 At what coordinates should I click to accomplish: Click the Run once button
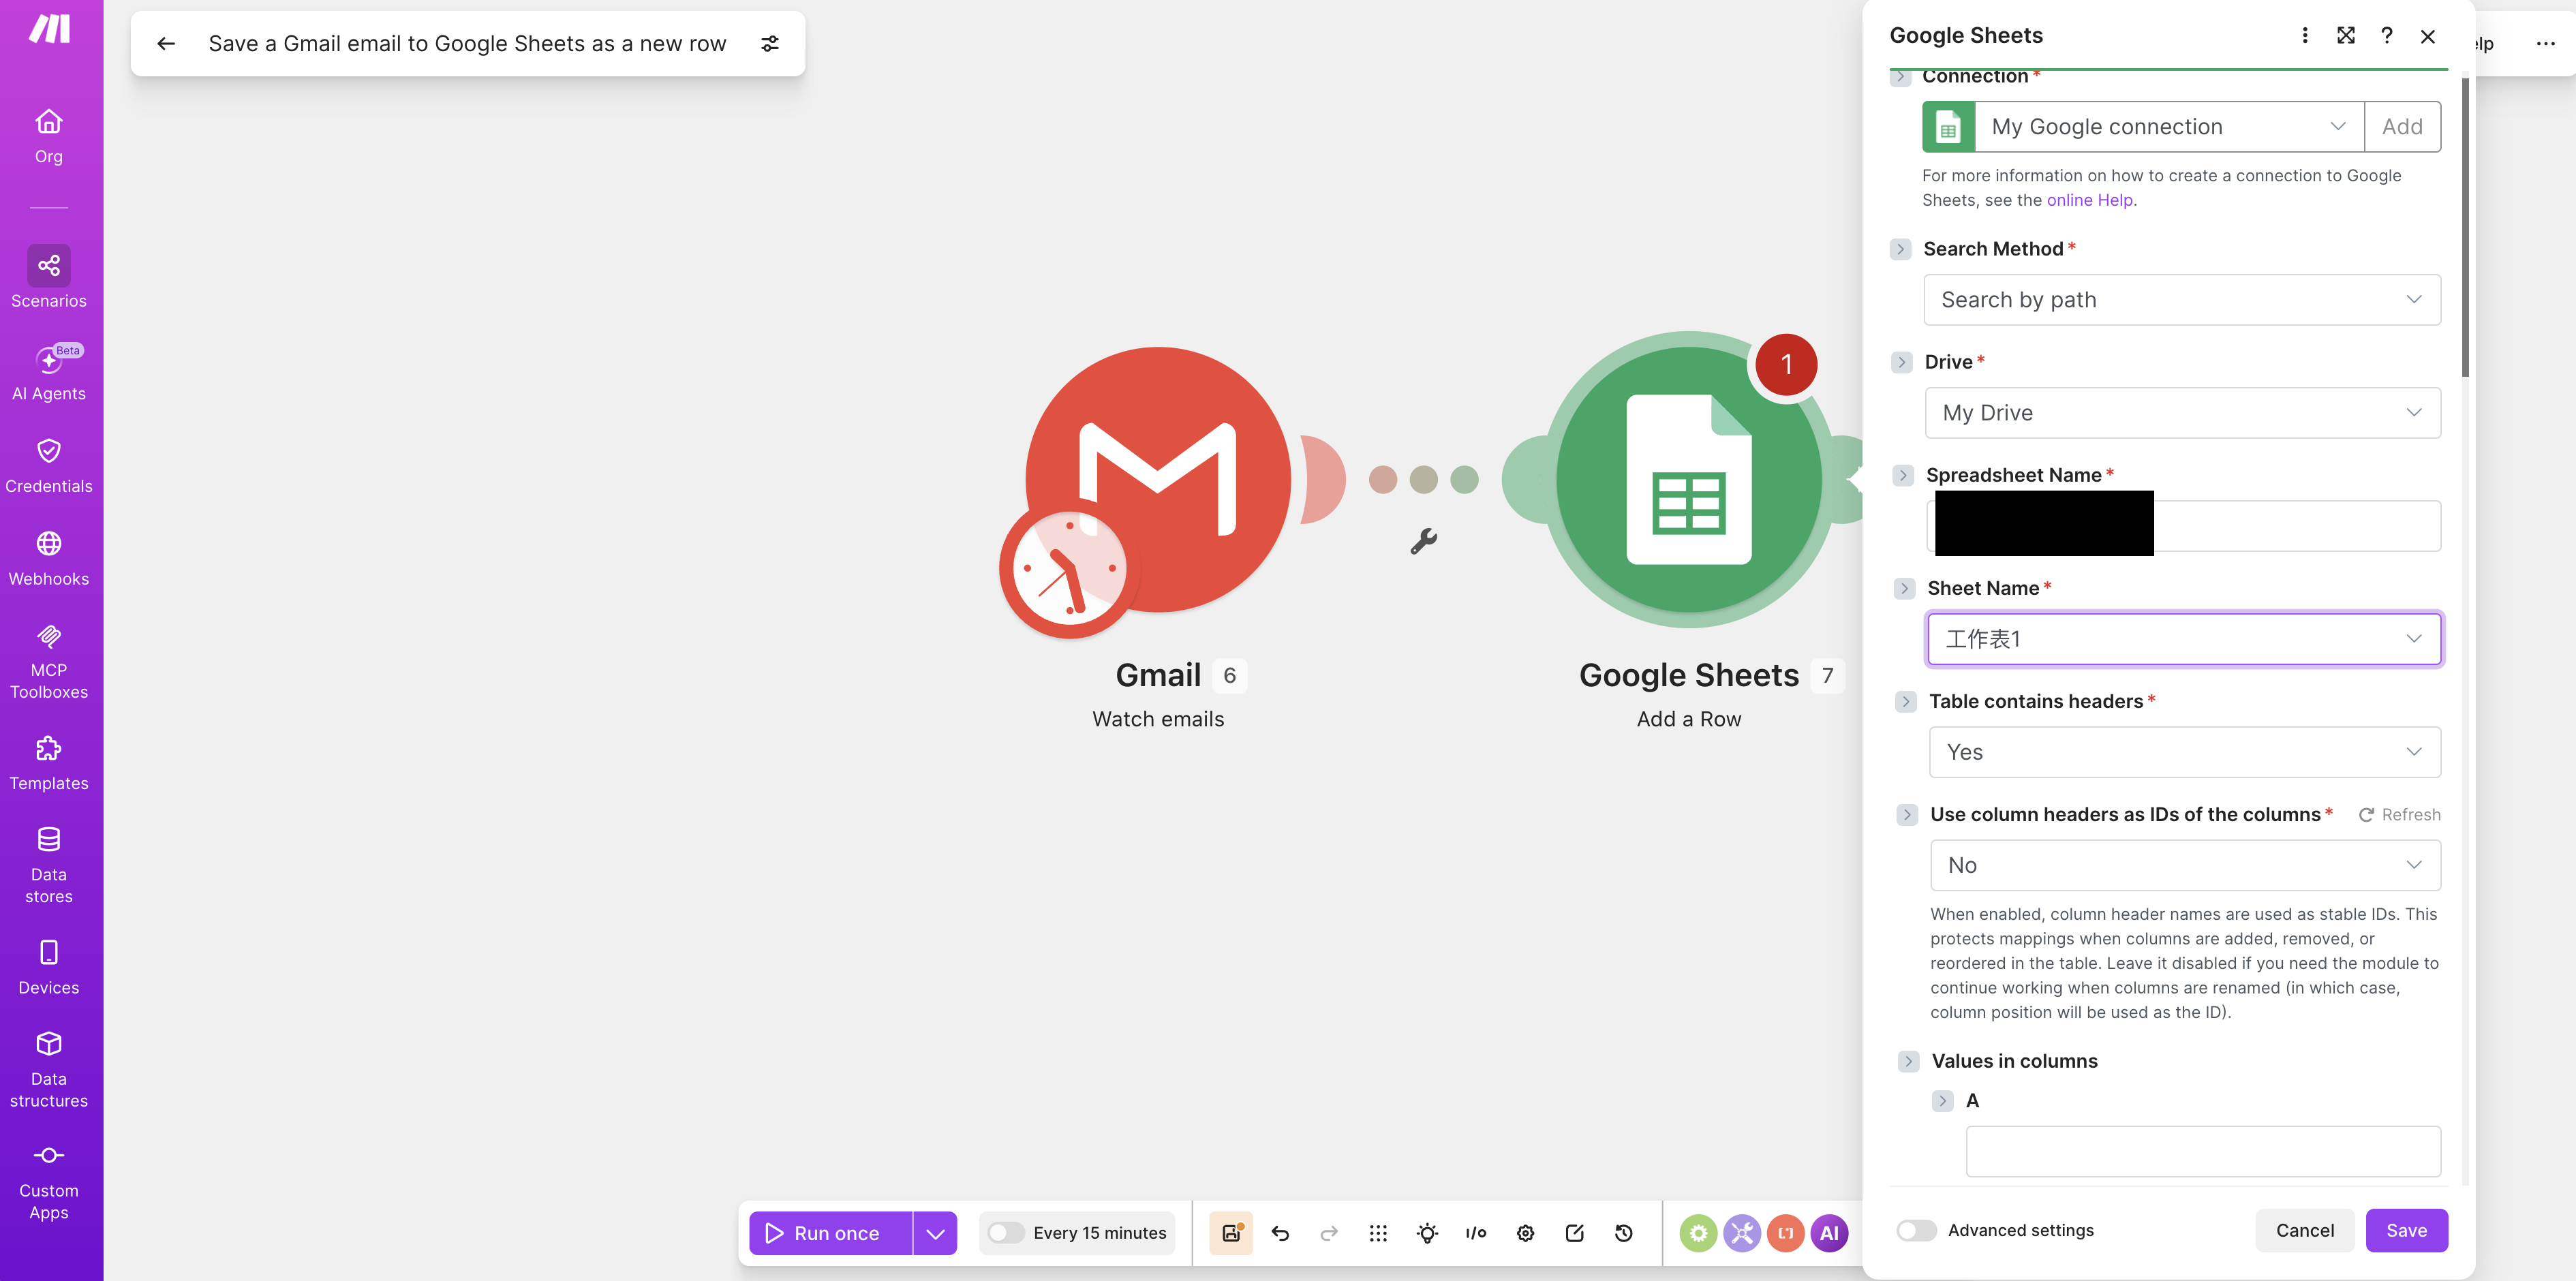(x=831, y=1233)
